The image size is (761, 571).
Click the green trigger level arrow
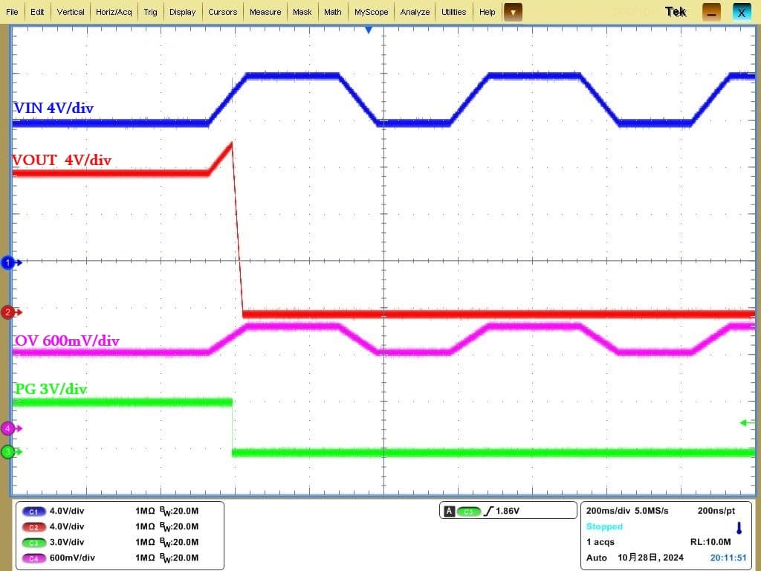coord(747,423)
